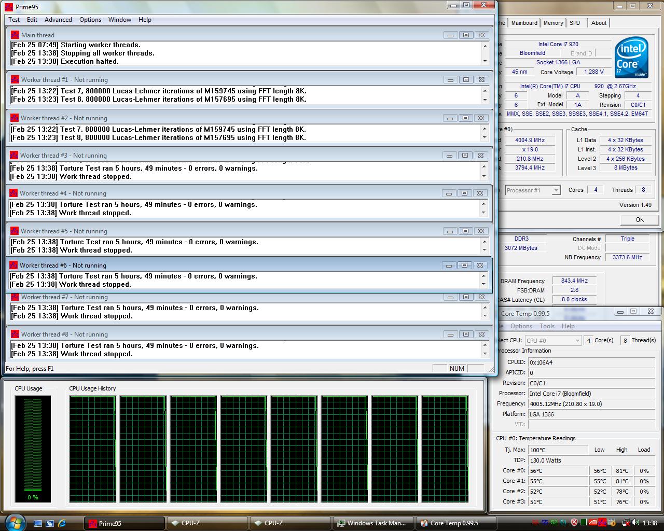Screen dimensions: 664x531
Task: Click the Core Voltage value 1.288 V
Action: coord(593,72)
